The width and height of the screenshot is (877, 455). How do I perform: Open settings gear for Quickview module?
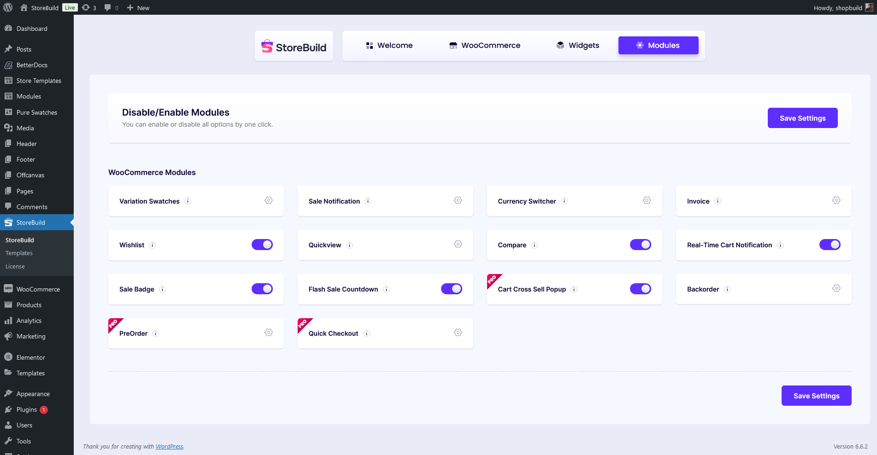click(x=458, y=244)
